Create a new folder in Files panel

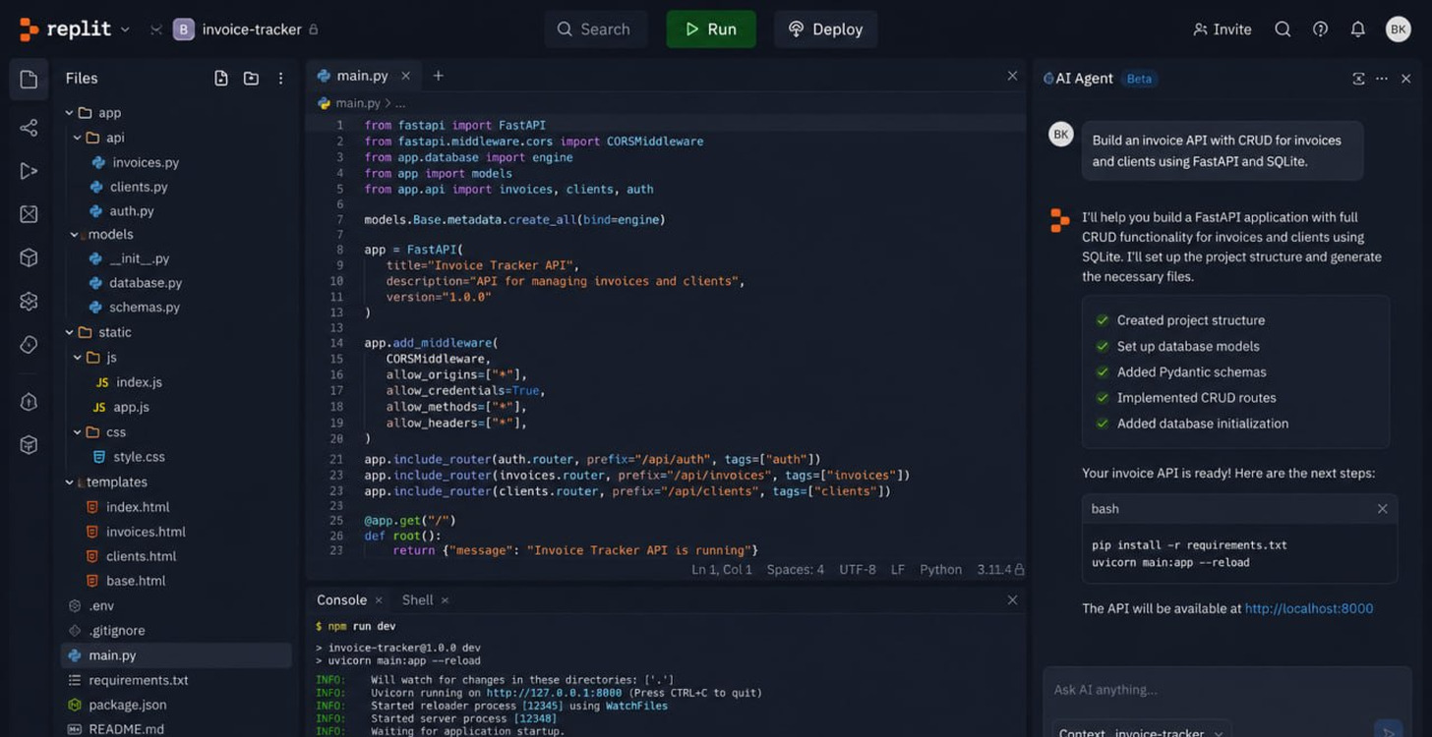coord(251,79)
